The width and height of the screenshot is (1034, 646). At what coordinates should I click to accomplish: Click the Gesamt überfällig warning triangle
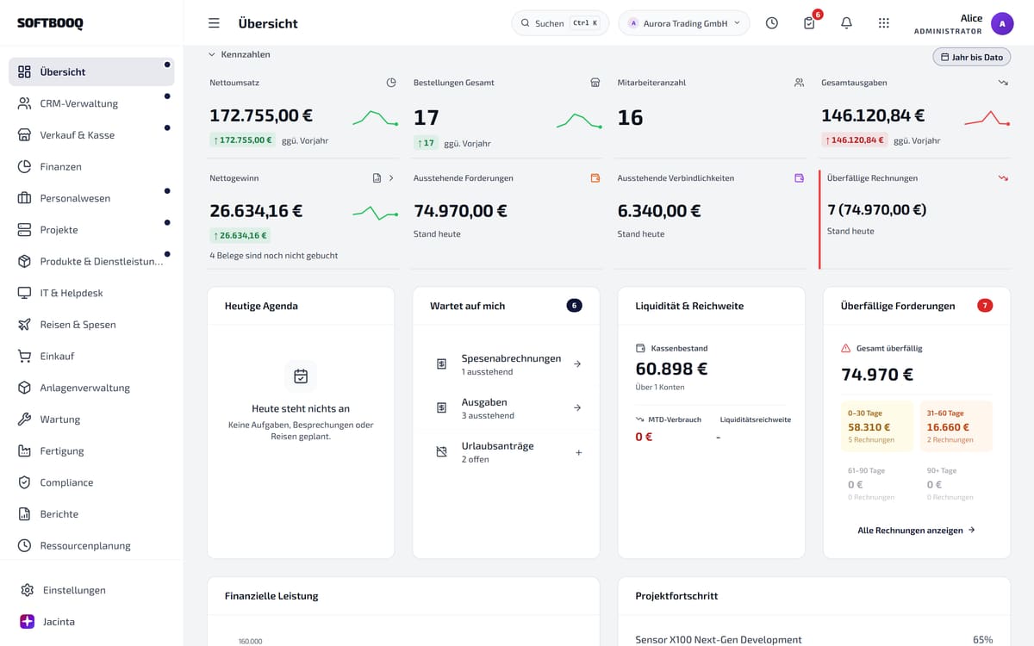[x=845, y=349]
